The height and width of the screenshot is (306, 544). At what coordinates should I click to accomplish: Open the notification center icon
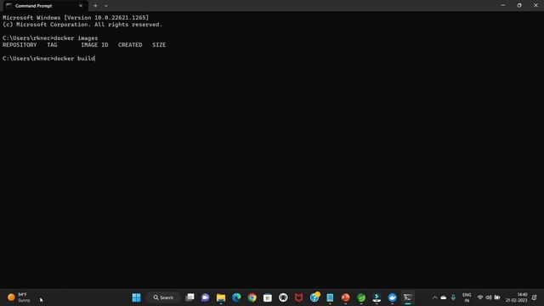(535, 297)
